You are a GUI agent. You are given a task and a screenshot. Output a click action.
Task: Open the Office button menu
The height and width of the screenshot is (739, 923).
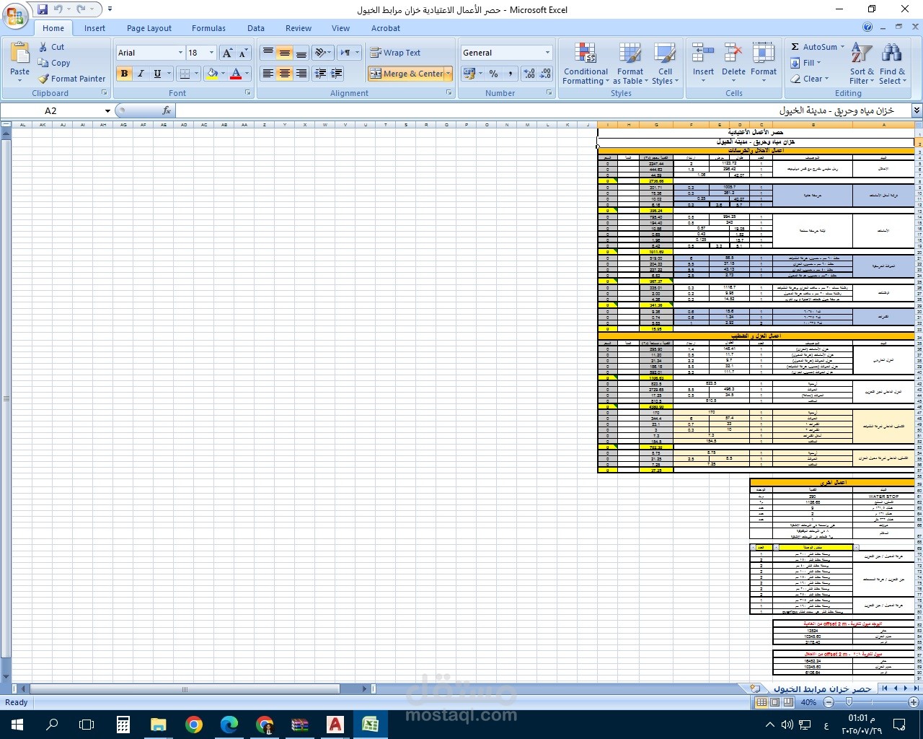click(15, 15)
